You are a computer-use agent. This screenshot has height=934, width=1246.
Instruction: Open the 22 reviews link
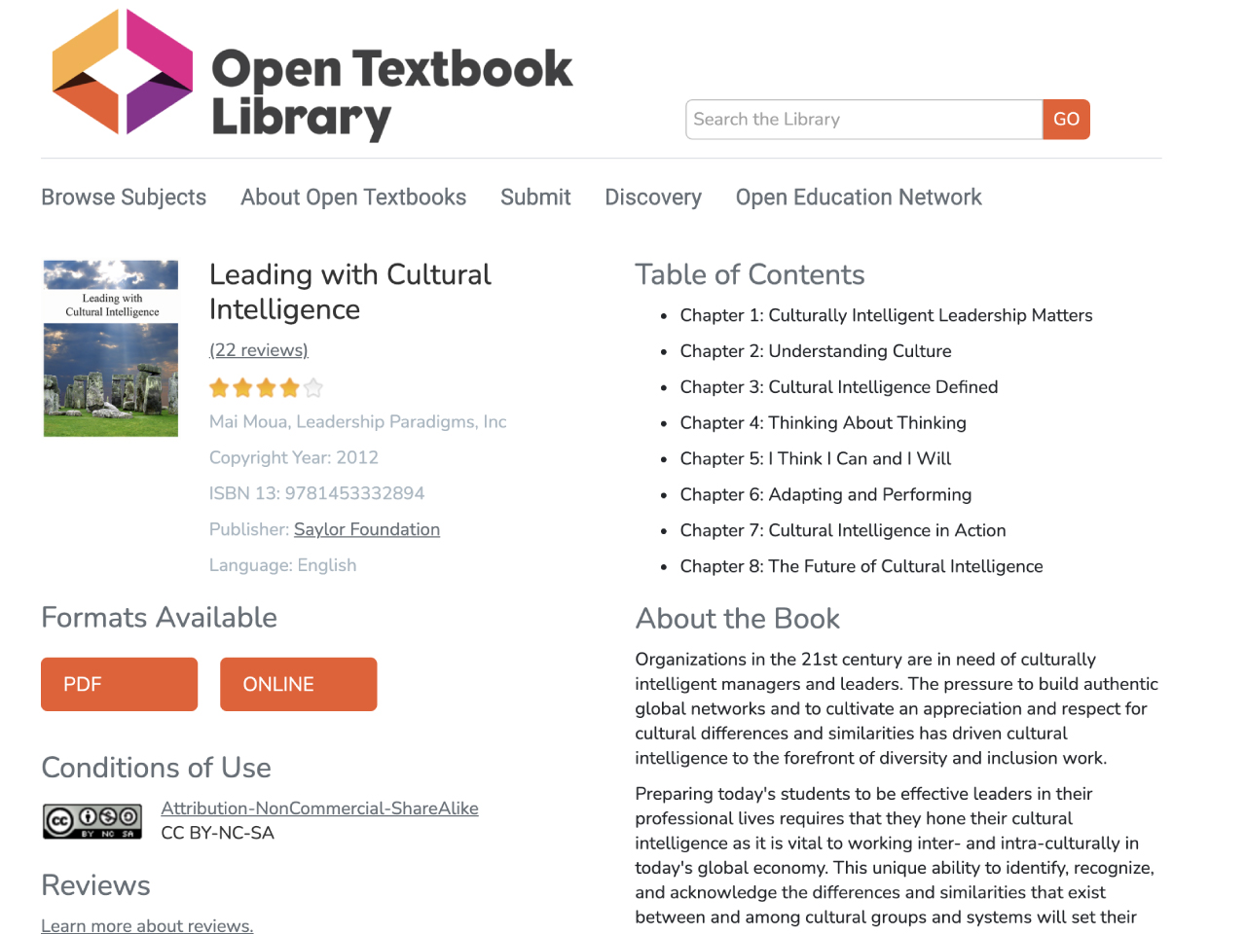259,350
